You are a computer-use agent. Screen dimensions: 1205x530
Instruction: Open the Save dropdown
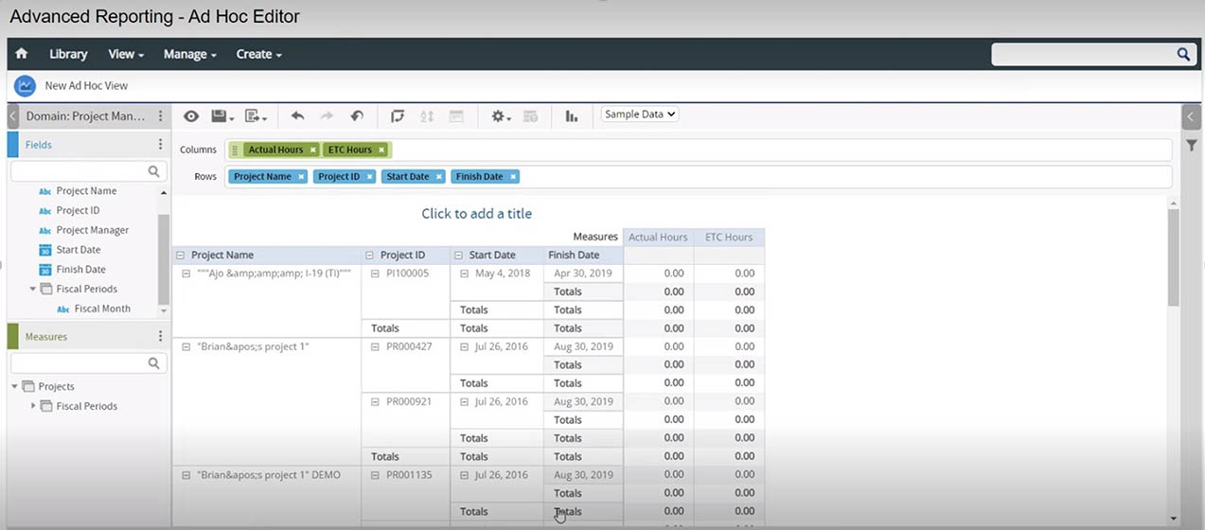tap(222, 115)
